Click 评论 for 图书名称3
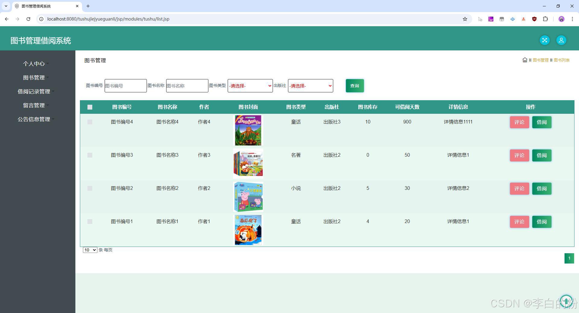This screenshot has height=313, width=579. pos(519,155)
